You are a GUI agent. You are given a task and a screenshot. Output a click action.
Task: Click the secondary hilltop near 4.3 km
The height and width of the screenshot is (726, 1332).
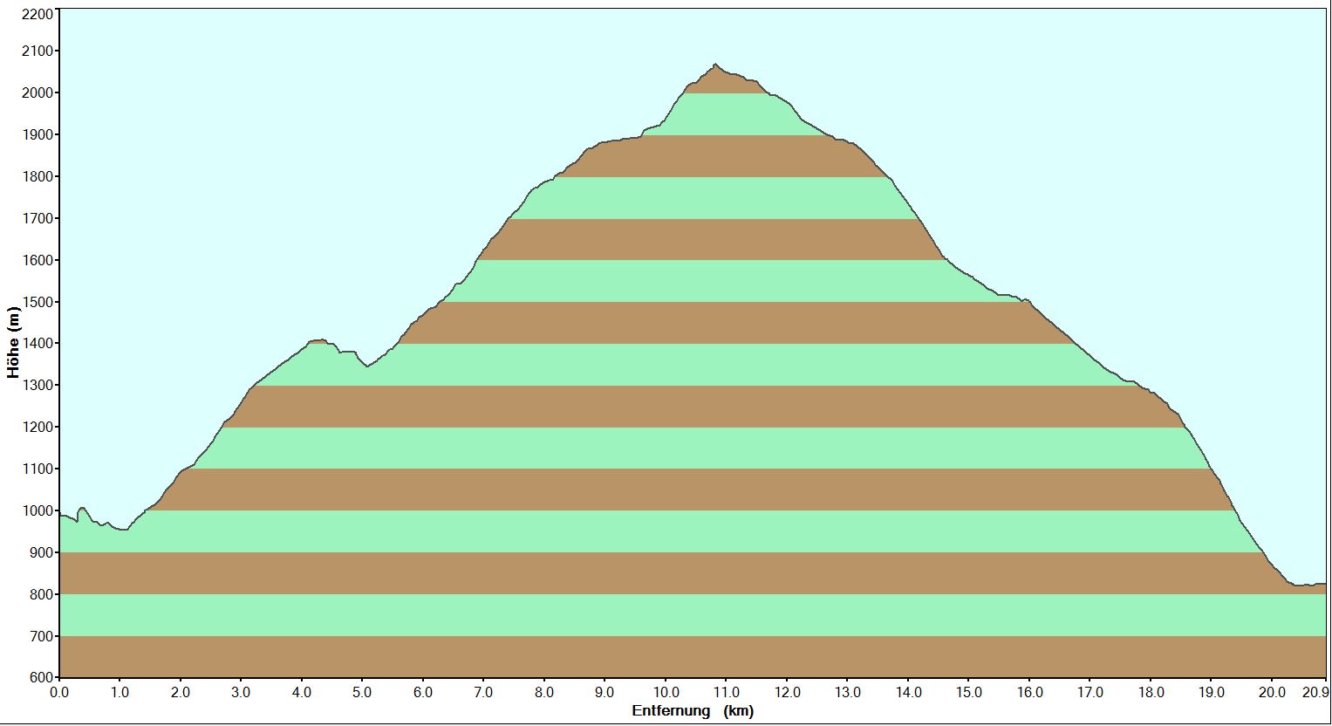tap(319, 340)
